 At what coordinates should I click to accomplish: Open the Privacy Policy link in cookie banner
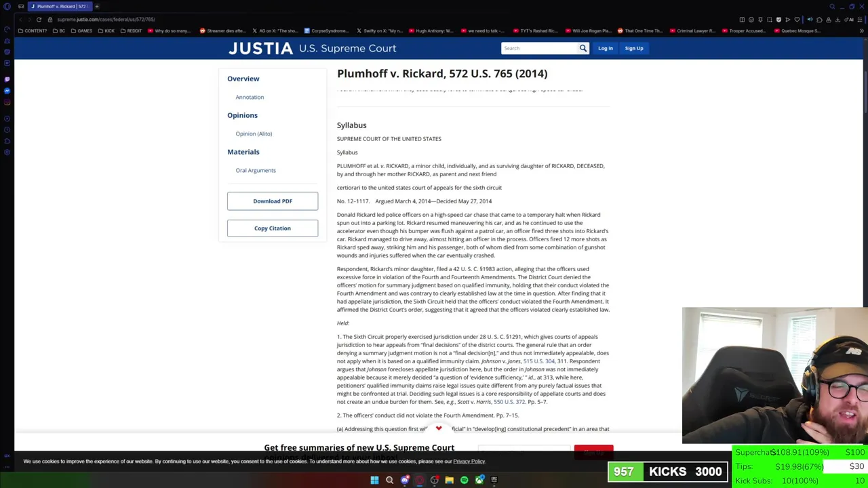(469, 462)
